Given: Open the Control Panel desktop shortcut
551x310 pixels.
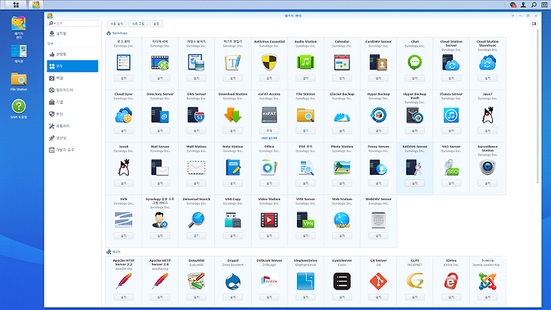Looking at the screenshot, I should pos(18,53).
